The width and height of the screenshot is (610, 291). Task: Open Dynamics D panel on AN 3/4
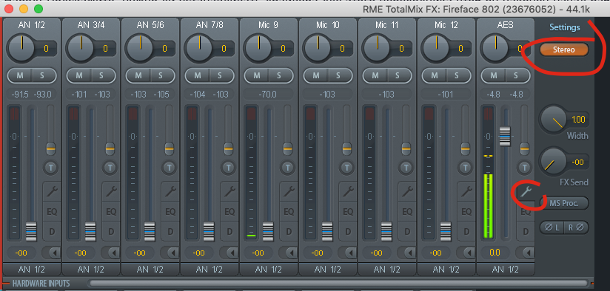(111, 232)
